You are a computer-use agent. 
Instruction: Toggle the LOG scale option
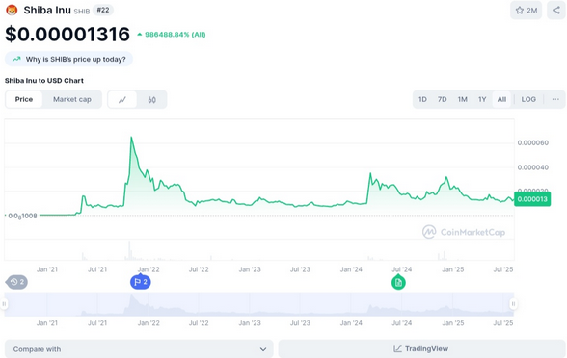pos(528,99)
